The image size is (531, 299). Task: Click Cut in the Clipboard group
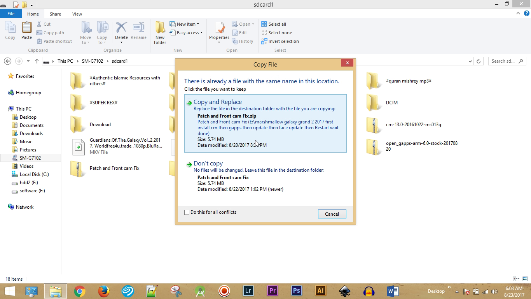tap(44, 24)
